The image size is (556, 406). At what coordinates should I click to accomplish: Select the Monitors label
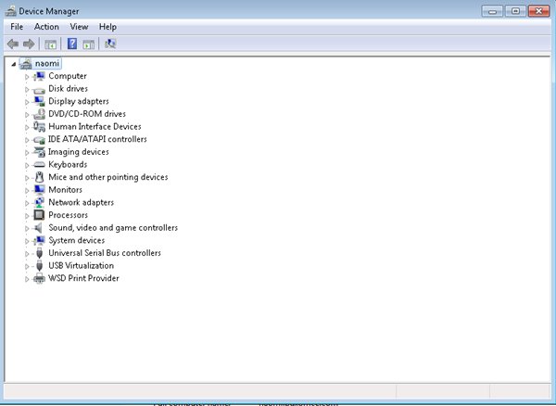coord(65,190)
